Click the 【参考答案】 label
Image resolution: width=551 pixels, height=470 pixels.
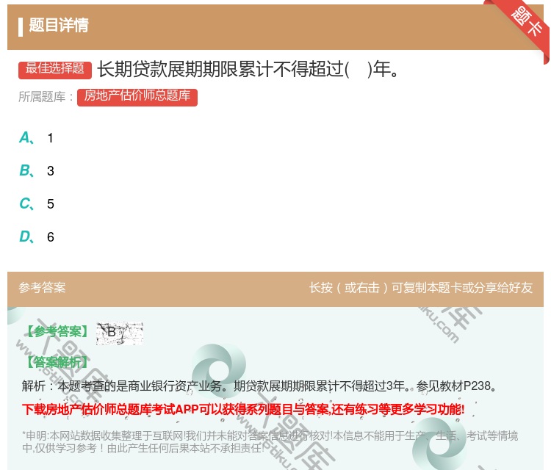point(58,331)
